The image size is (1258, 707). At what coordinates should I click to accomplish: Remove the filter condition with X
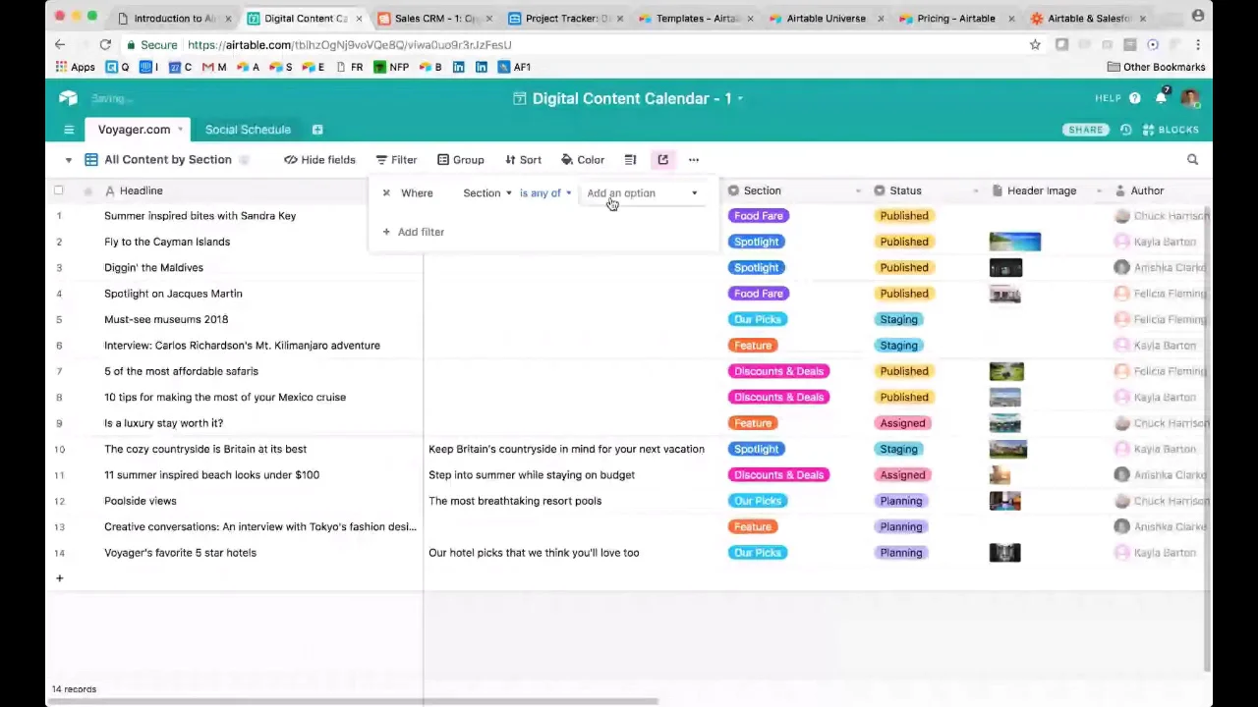[x=386, y=193]
